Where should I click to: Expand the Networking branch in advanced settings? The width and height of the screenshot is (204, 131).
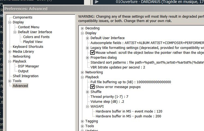tap(82, 72)
